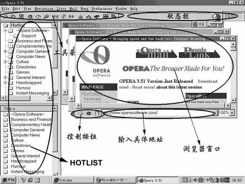Screen dimensions: 245x184
Task: Click the Windows Start button
Action: point(8,180)
